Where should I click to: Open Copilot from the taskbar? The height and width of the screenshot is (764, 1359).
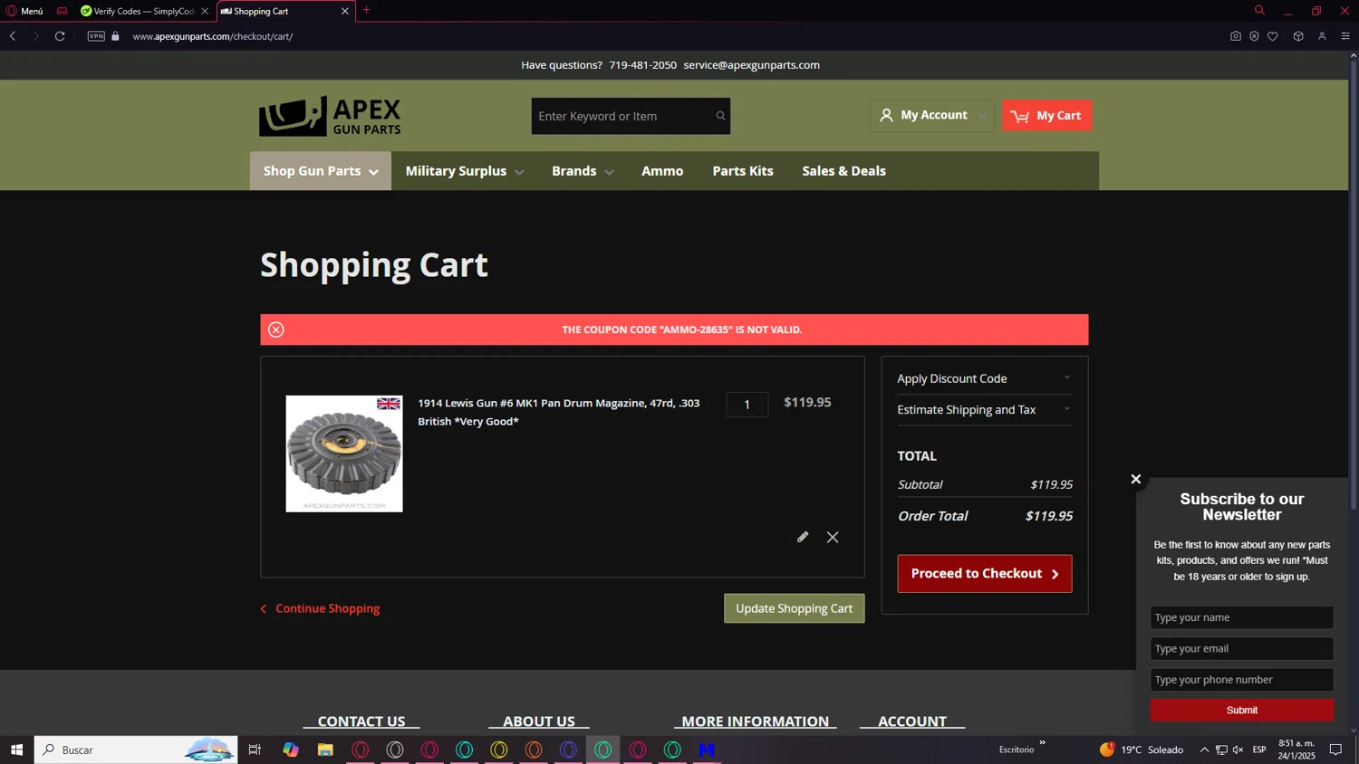tap(290, 750)
